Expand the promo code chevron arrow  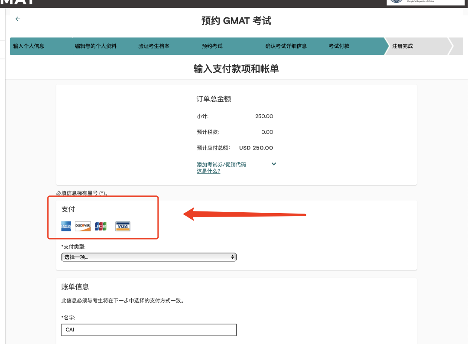[x=273, y=164]
